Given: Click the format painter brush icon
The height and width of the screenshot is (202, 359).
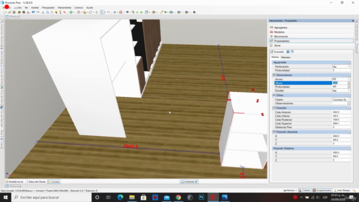Looking at the screenshot, I should click(x=61, y=12).
